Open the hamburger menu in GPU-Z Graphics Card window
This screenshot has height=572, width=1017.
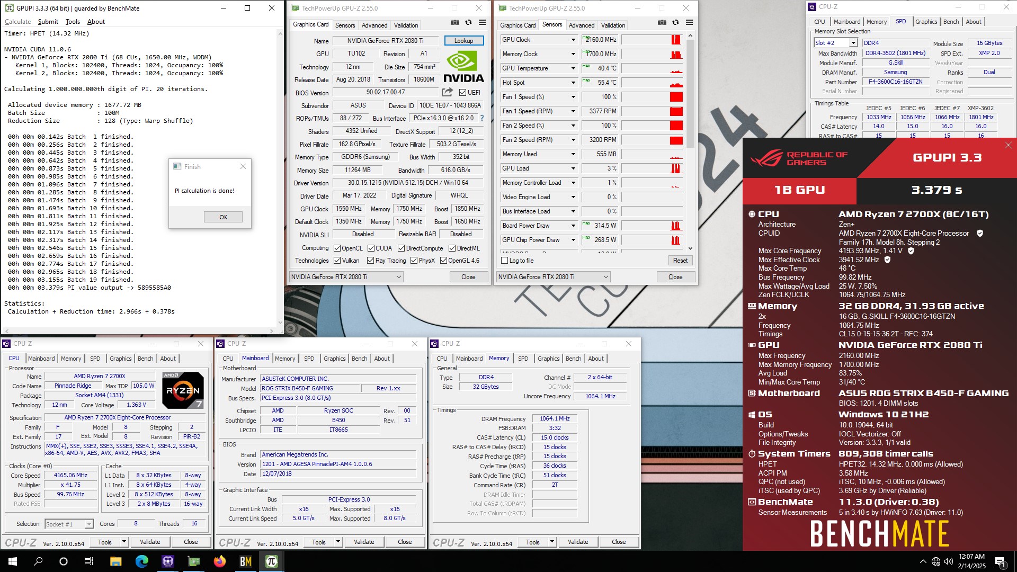coord(482,23)
